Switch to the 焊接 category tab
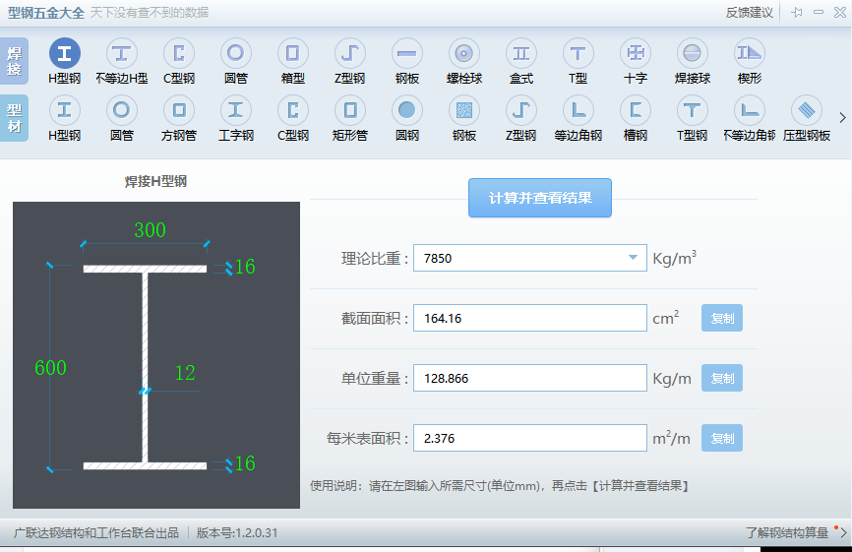The width and height of the screenshot is (852, 552). [14, 61]
